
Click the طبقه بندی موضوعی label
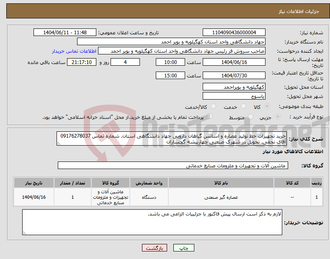point(301,106)
